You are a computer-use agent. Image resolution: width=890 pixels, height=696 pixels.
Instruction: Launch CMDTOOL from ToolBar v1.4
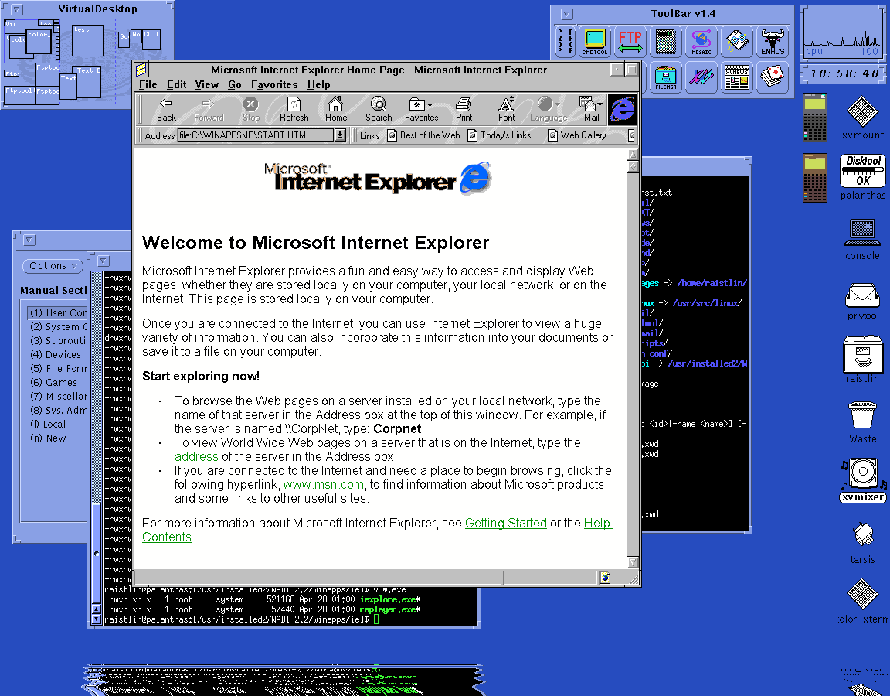coord(594,42)
